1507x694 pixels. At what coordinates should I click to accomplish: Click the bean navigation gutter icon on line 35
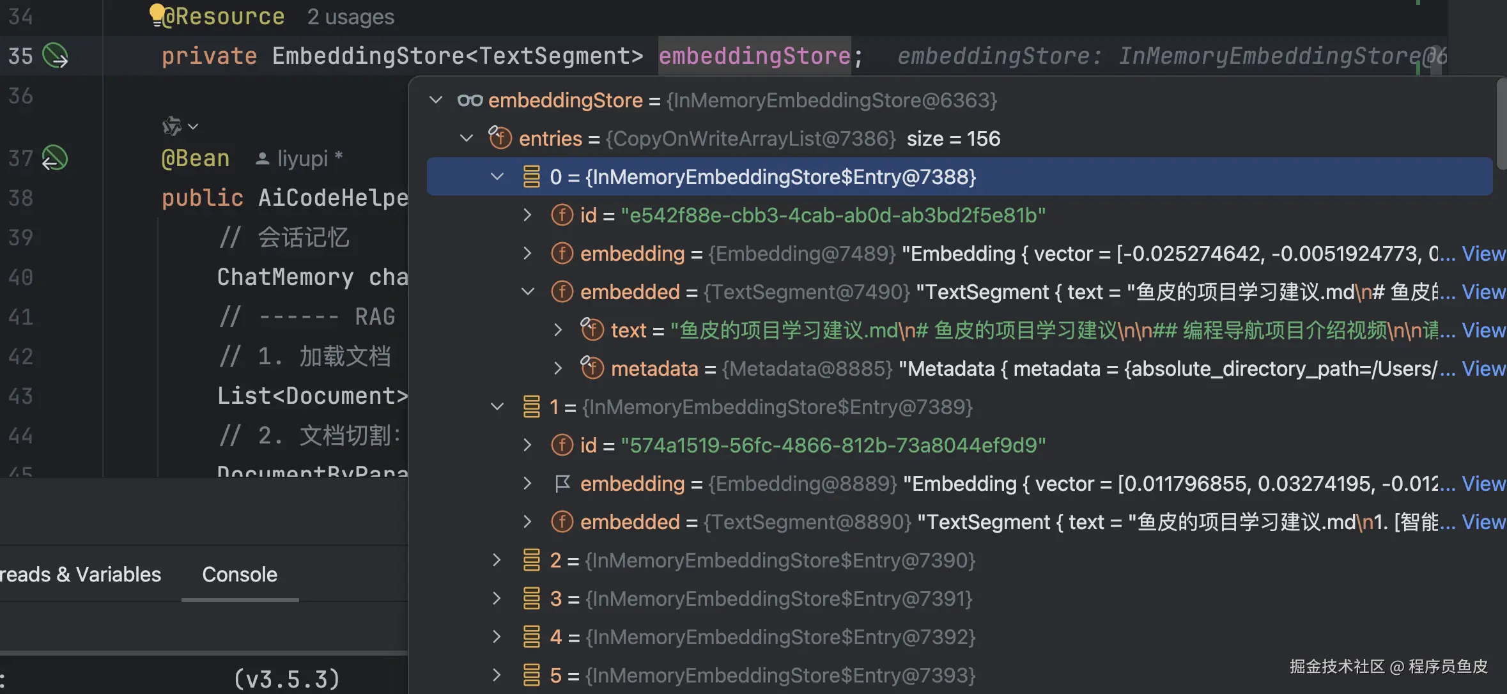pos(55,56)
